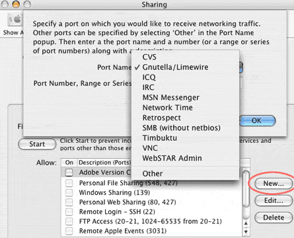Click the Allow list scrollbar thumb

pos(246,189)
